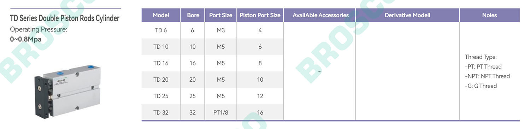This screenshot has width=530, height=129.
Task: Click the TD Series Double Piston Rods Cylinder title
Action: click(65, 18)
